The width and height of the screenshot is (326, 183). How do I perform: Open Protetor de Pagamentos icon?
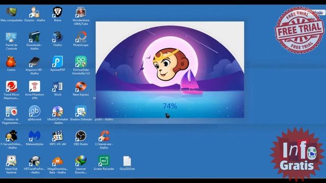tap(11, 111)
